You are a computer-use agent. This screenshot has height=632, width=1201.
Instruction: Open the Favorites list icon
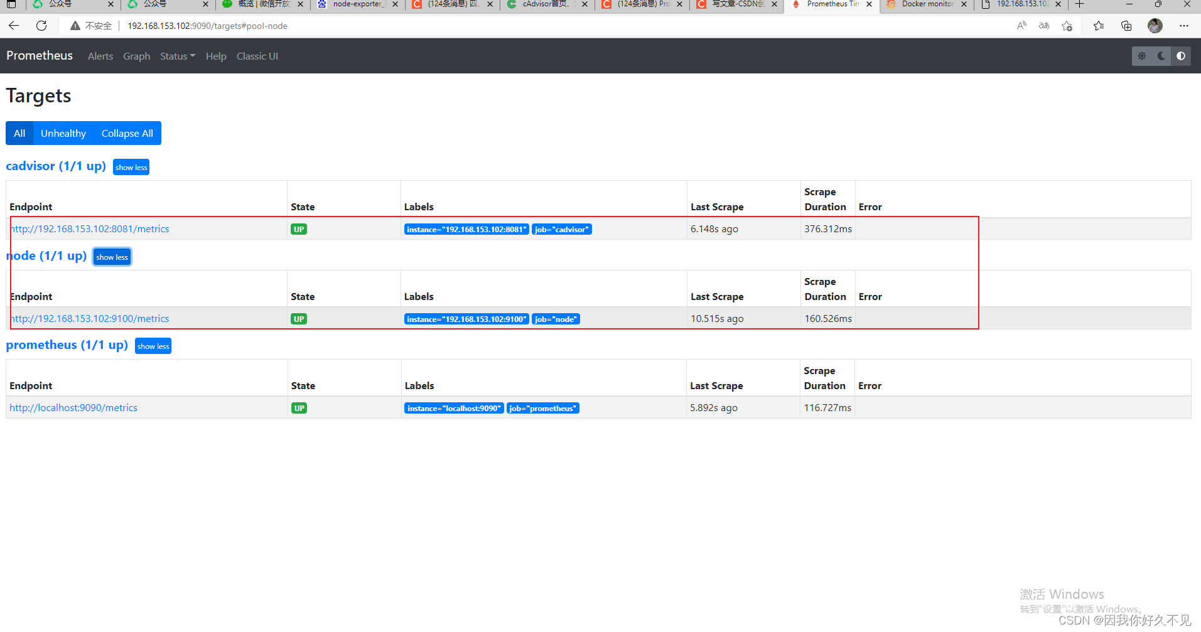1098,26
